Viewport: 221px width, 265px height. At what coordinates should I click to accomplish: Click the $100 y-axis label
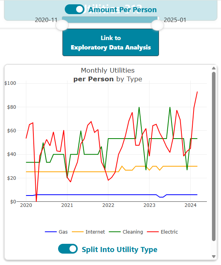(10, 83)
